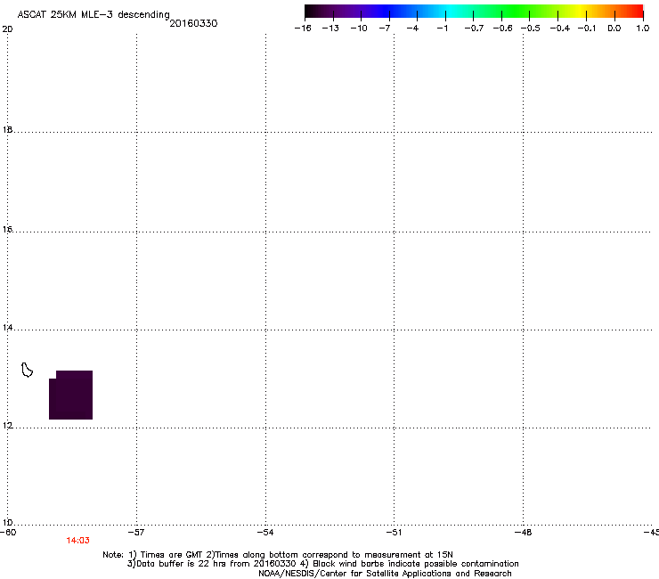
Task: Click the dark purple data block
Action: click(70, 395)
